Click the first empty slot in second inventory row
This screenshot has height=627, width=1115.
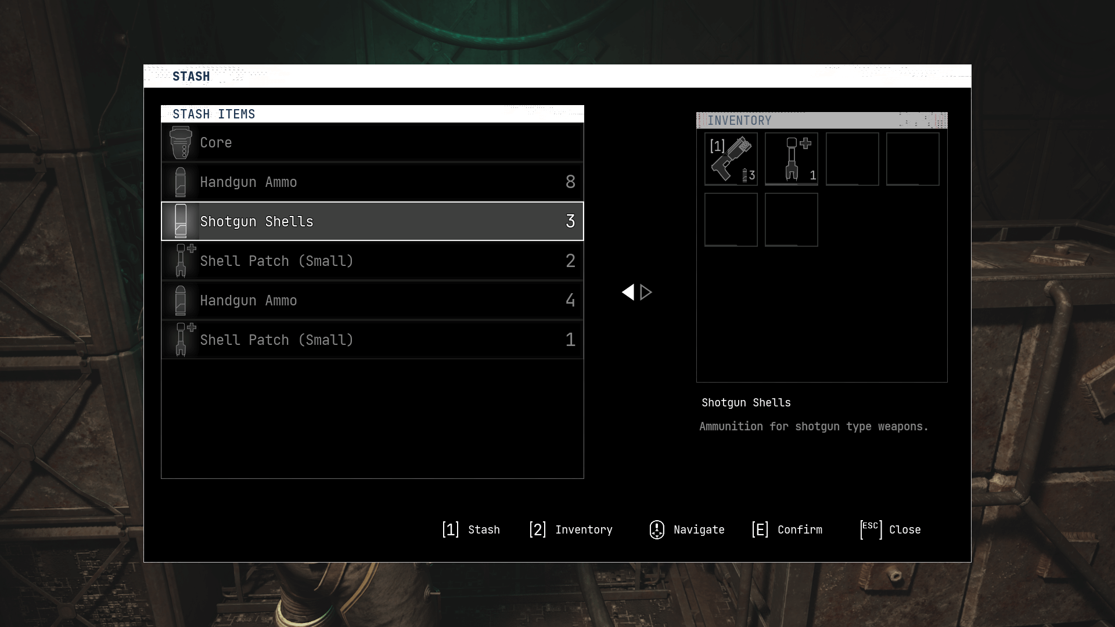tap(731, 219)
